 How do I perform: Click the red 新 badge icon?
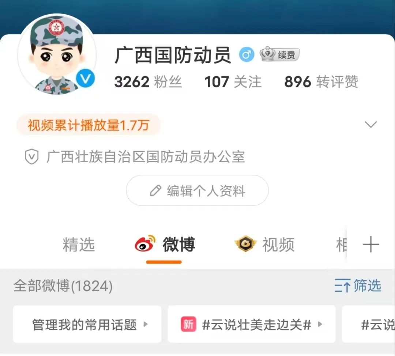[x=188, y=324]
